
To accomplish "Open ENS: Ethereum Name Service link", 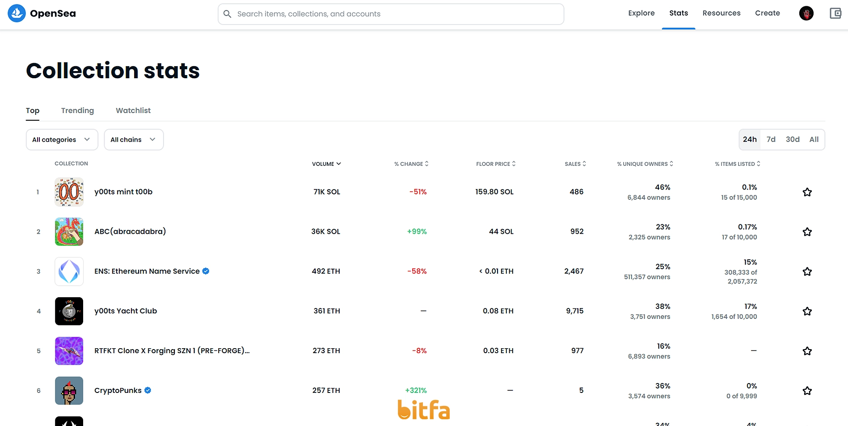I will [x=147, y=271].
